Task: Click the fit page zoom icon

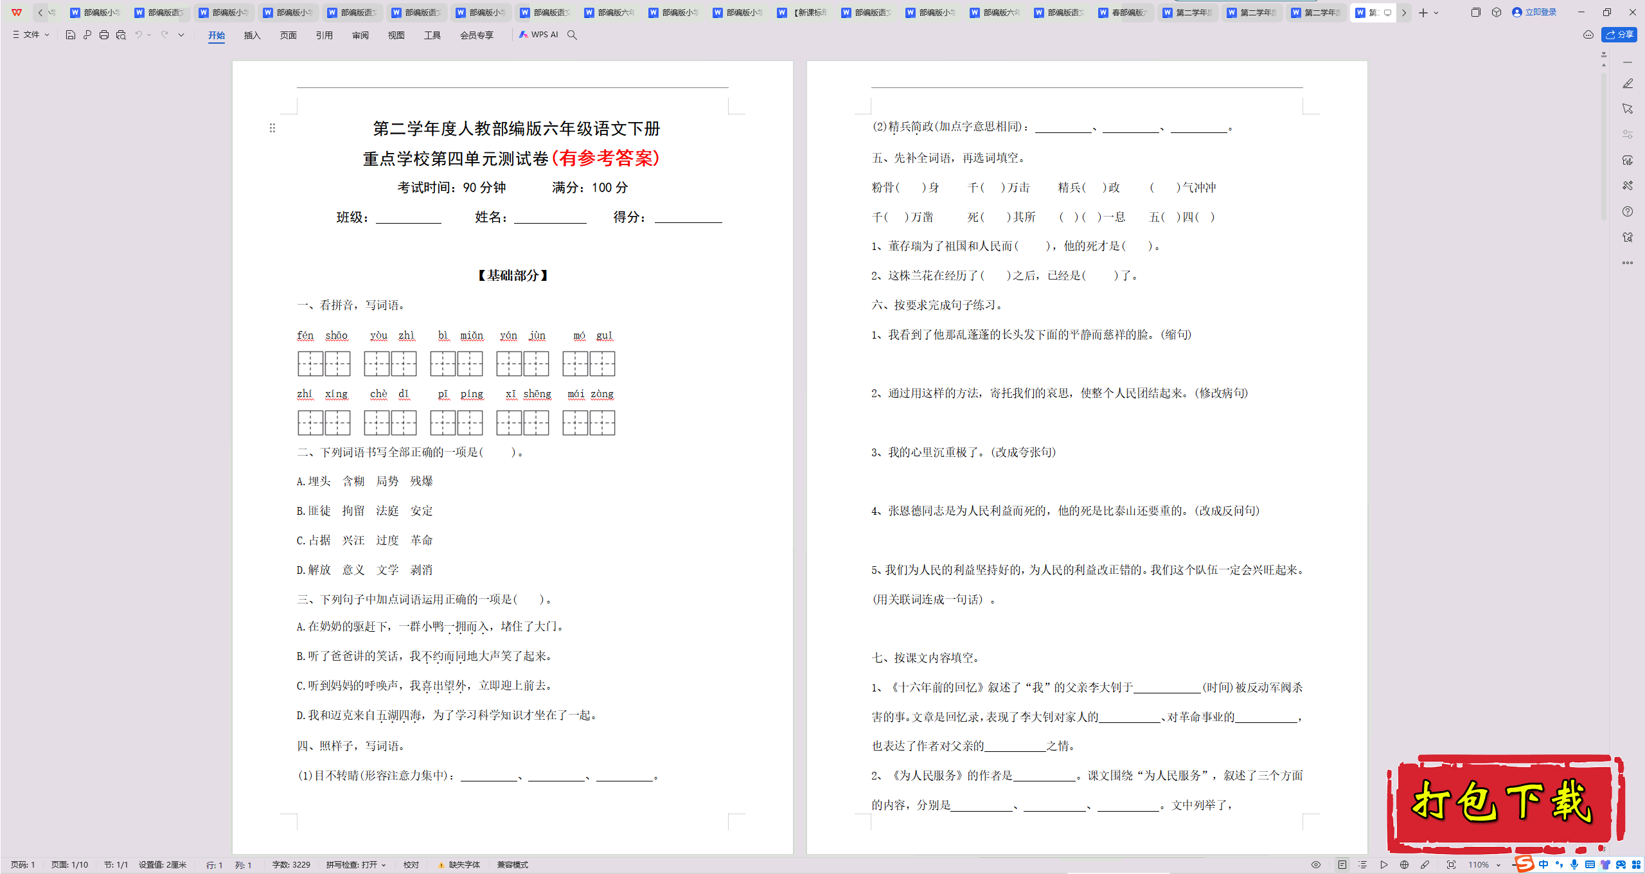Action: tap(1451, 865)
